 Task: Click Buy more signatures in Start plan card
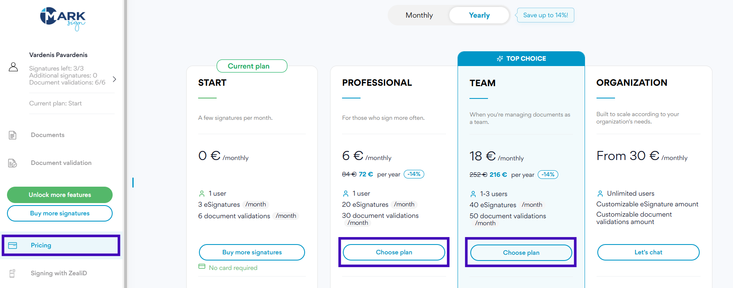[252, 252]
